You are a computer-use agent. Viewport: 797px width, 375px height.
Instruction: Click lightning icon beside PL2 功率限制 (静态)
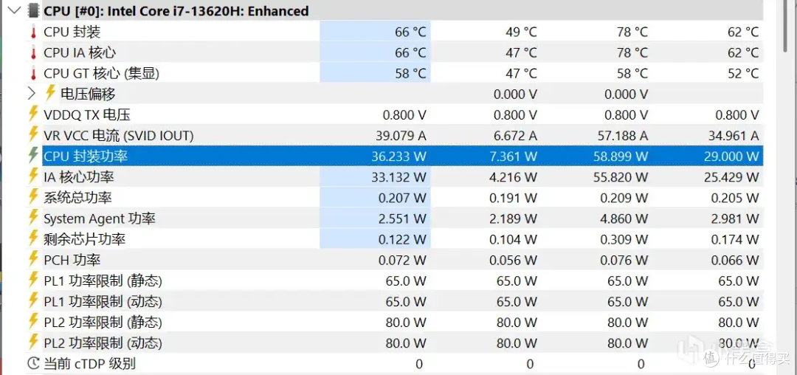(33, 322)
